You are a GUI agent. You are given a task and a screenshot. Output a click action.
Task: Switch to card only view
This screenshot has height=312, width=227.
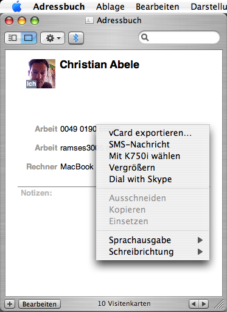29,38
